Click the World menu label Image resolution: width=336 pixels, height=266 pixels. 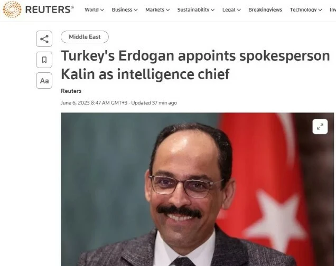[91, 10]
